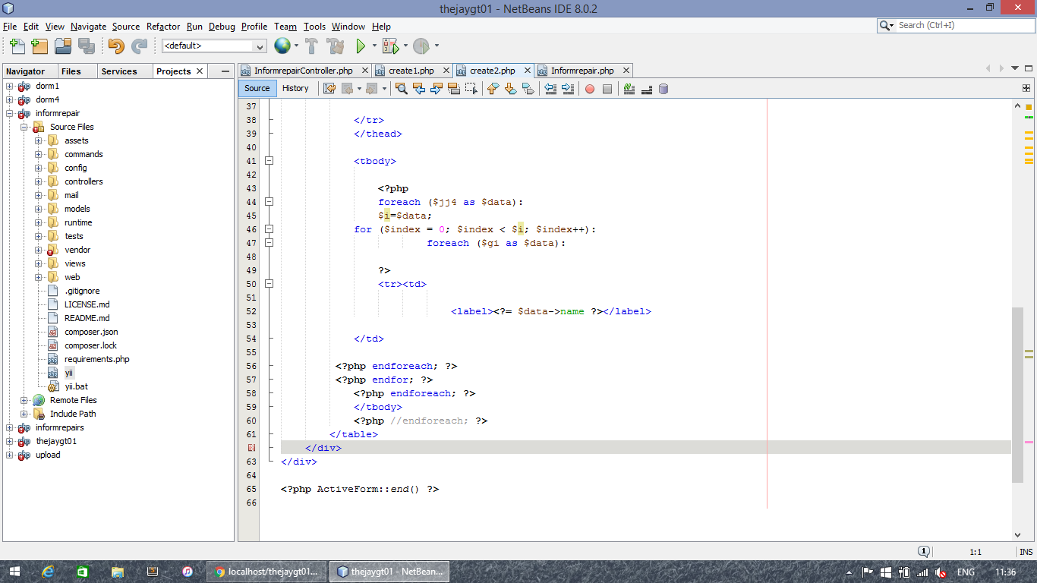Expand the views folder

point(39,263)
